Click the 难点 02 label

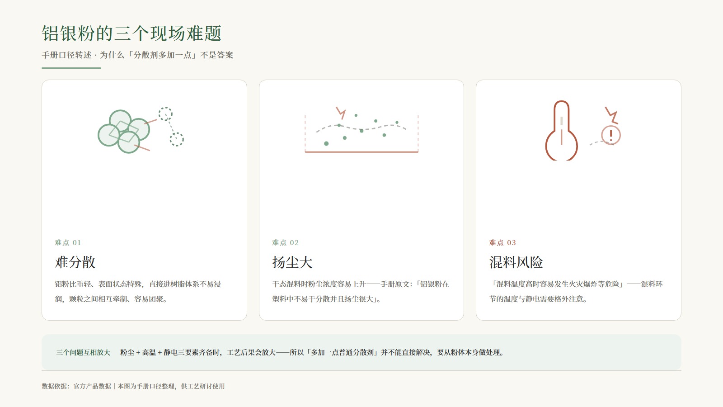coord(286,243)
